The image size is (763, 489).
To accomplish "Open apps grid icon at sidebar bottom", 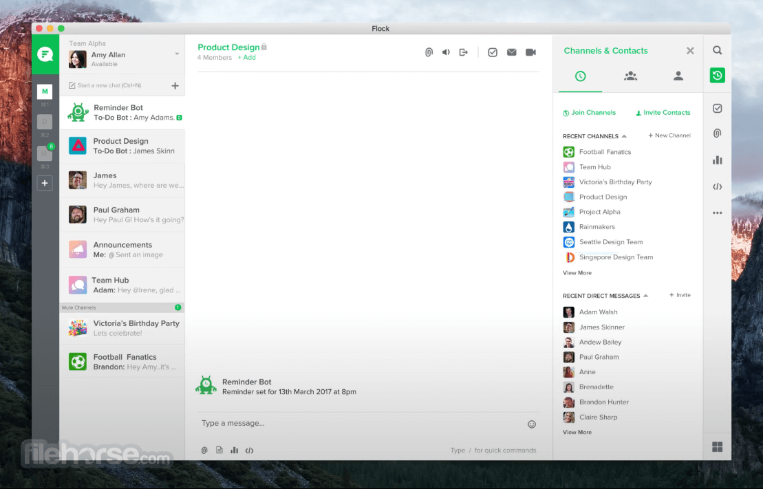I will tap(718, 446).
